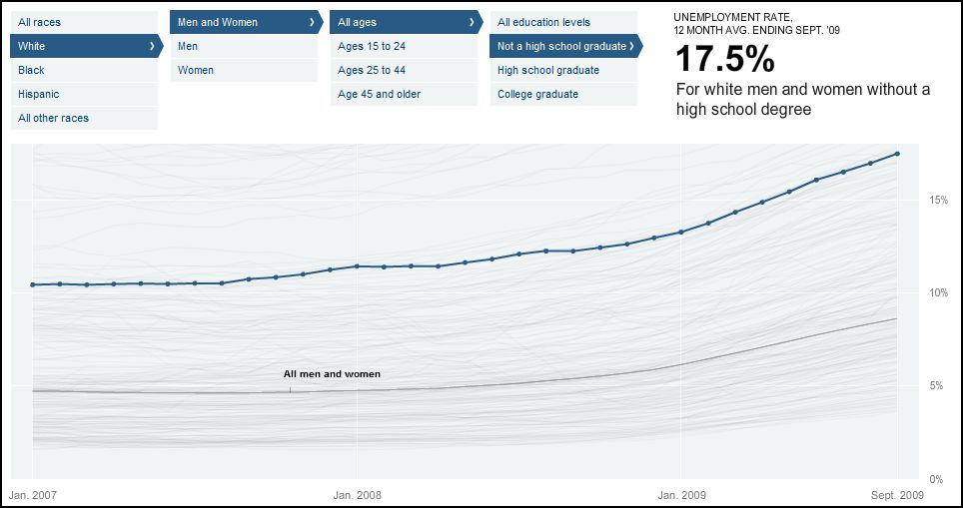The height and width of the screenshot is (508, 963).
Task: Select All education levels option
Action: pyautogui.click(x=544, y=22)
